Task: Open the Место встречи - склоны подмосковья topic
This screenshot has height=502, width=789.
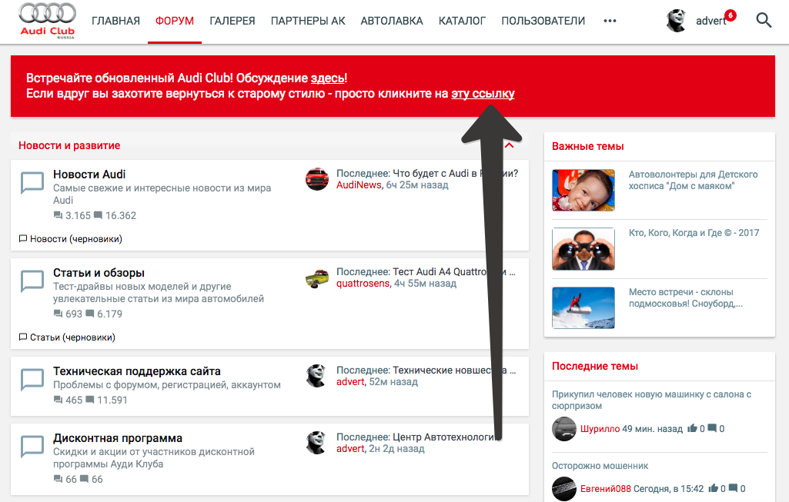Action: pyautogui.click(x=686, y=298)
